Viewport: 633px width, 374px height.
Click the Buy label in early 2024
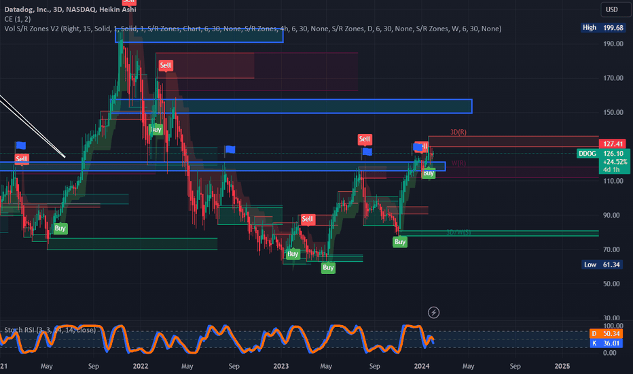(x=429, y=173)
